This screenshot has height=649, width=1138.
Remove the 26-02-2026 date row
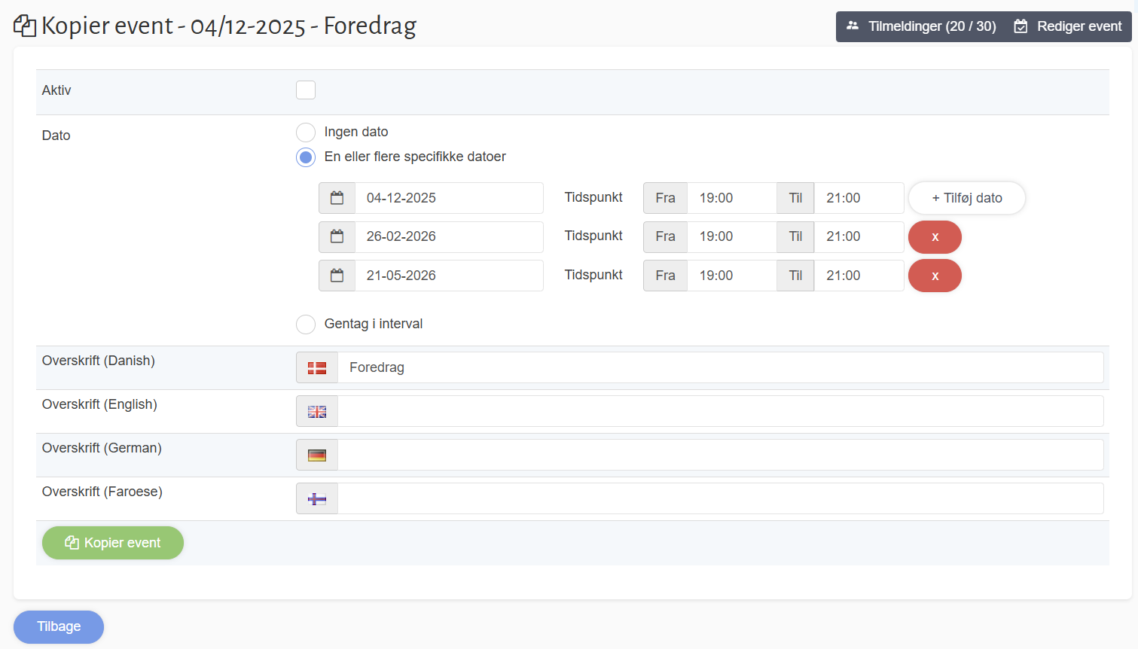(935, 236)
